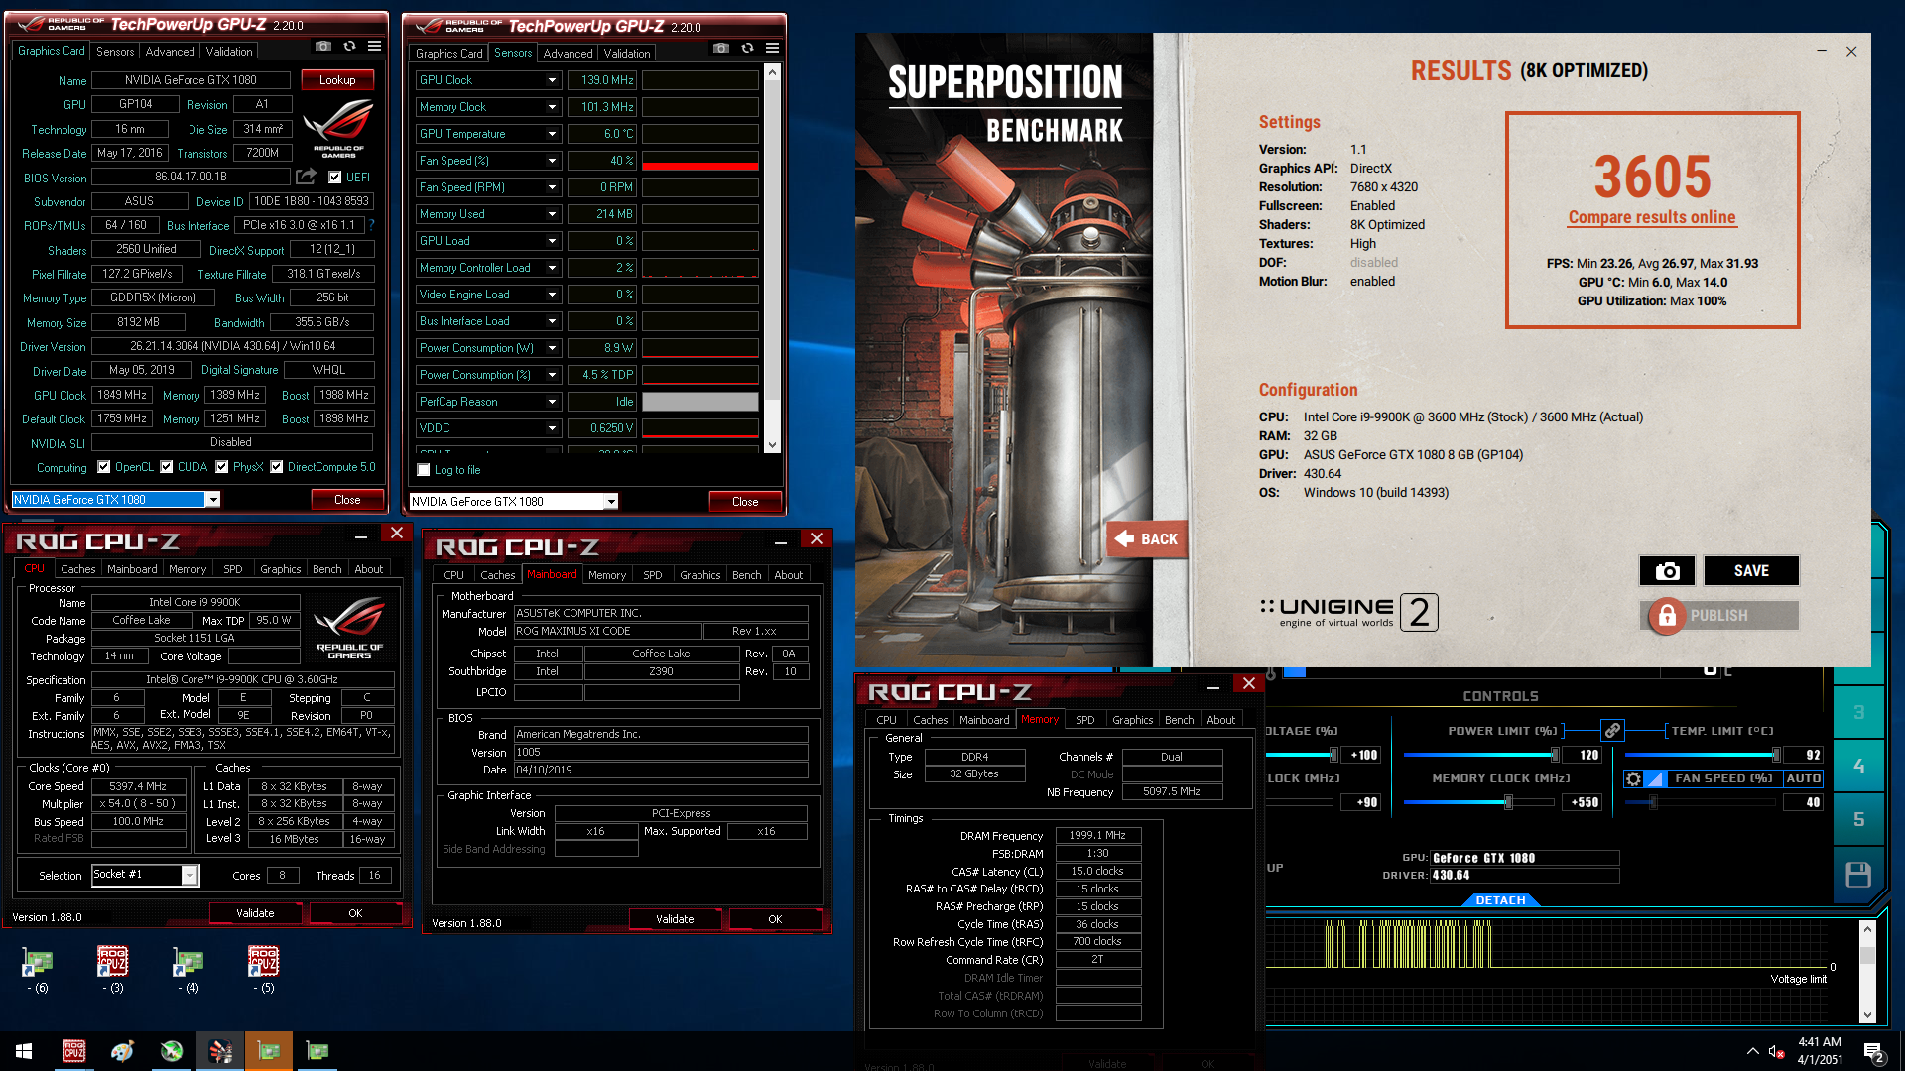Open hamburger menu in left GPU-Z window
1905x1071 pixels.
point(374,47)
